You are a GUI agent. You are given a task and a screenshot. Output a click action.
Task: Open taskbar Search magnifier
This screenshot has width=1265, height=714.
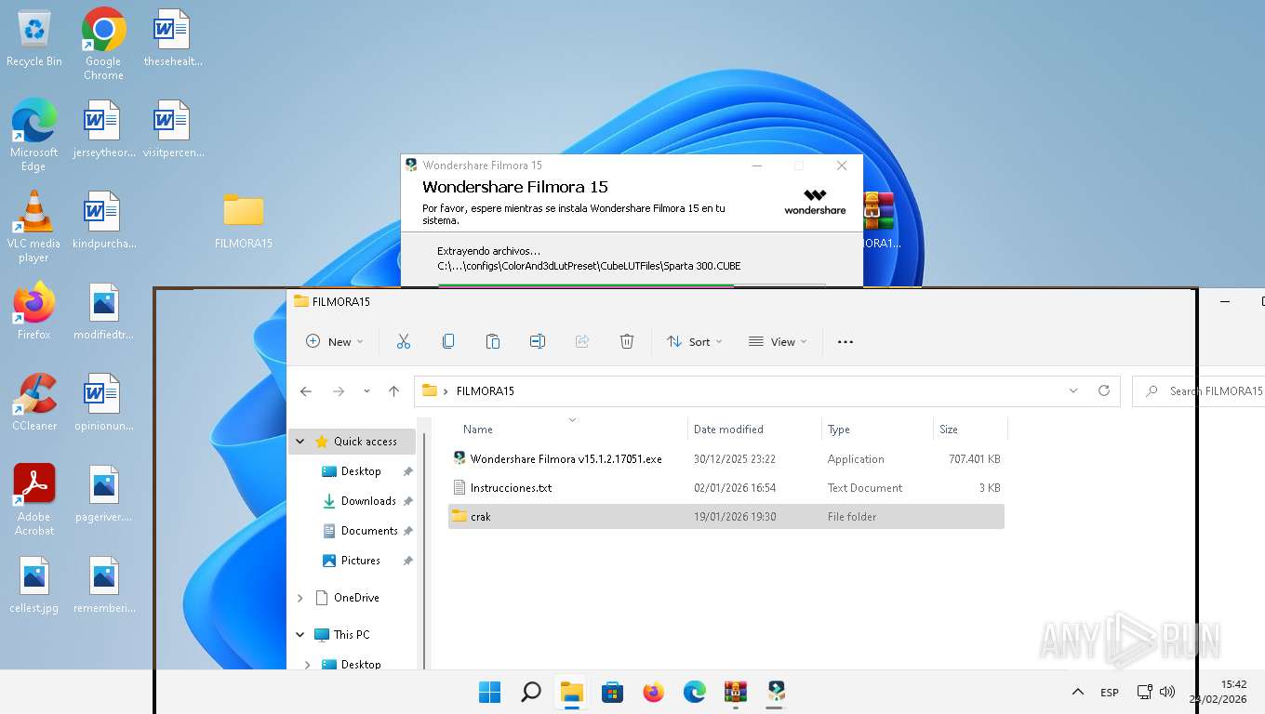(530, 692)
